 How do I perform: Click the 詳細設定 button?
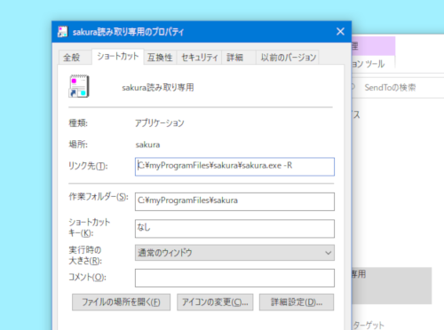coord(297,302)
